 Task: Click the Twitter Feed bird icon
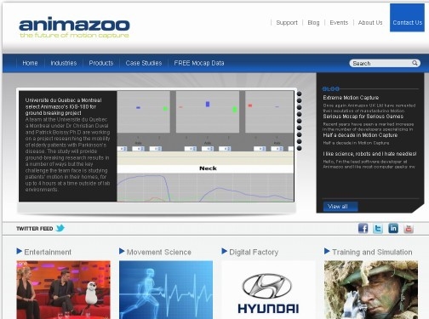pos(60,228)
